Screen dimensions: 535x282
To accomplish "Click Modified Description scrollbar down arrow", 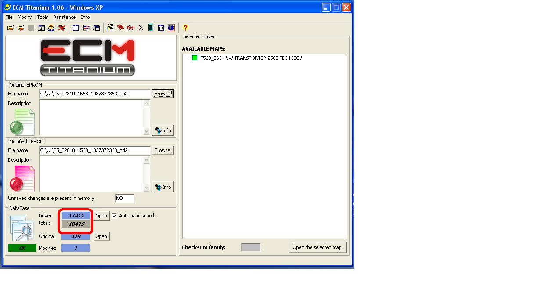I will (147, 188).
